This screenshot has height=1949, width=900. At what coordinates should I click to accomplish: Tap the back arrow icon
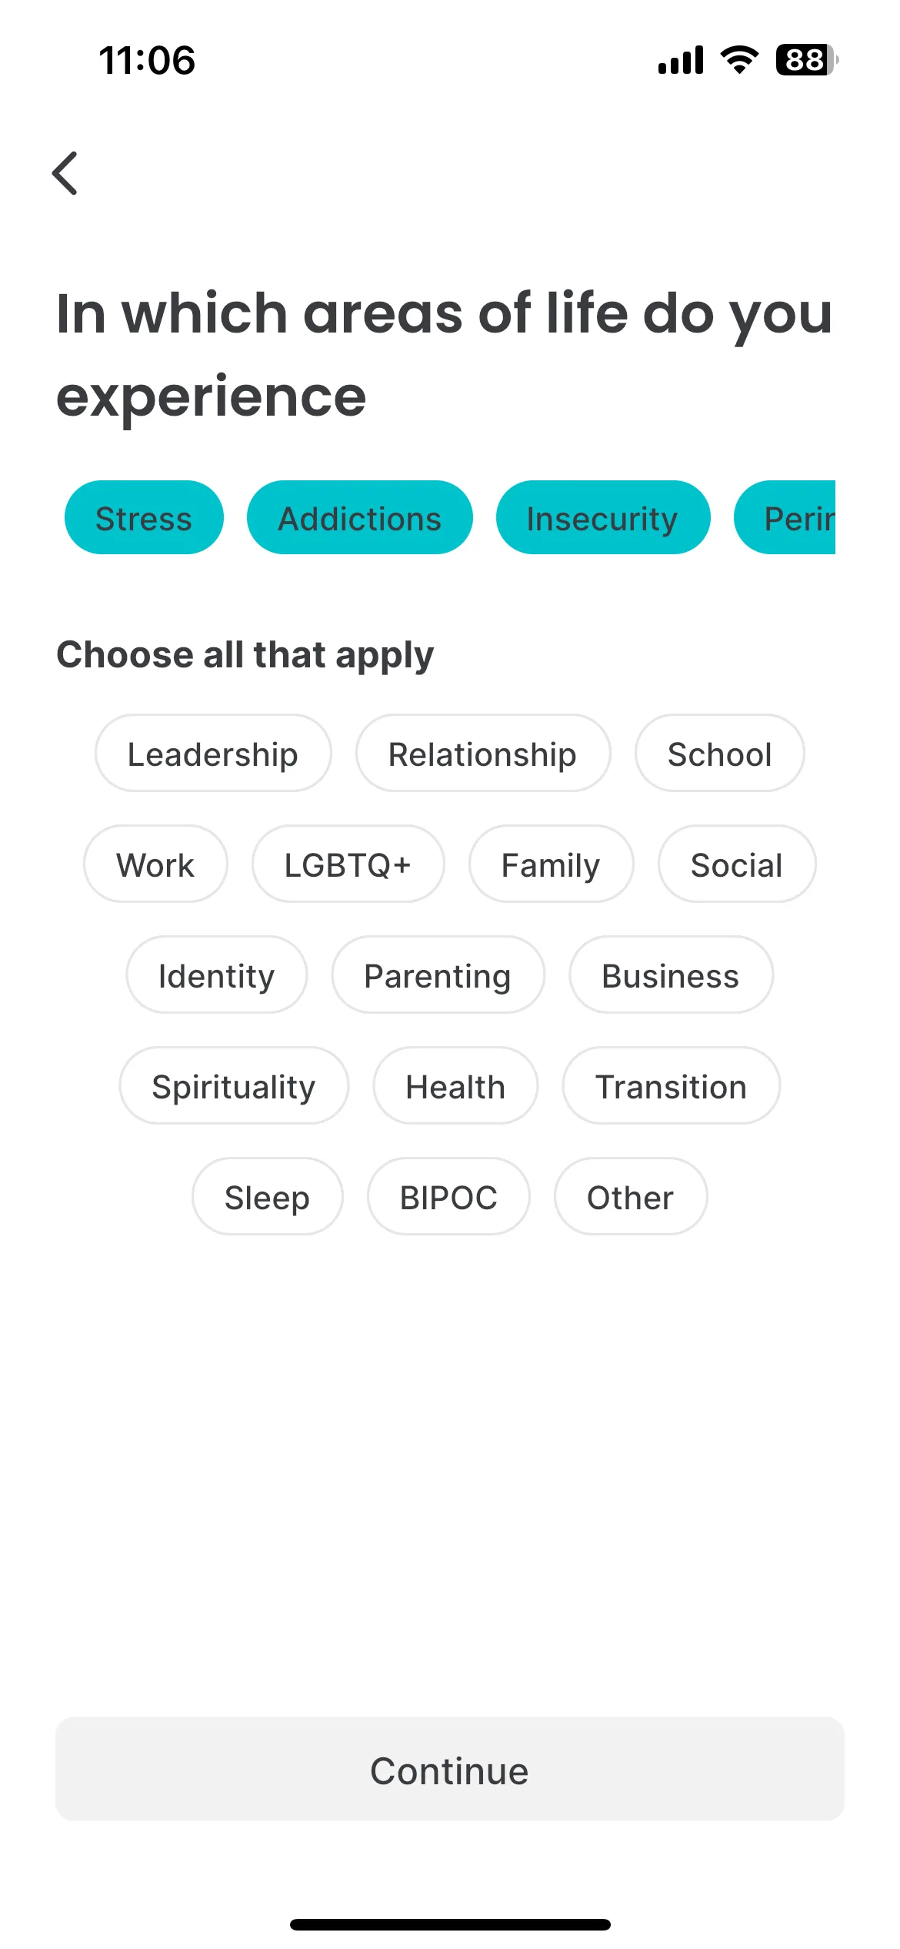click(x=65, y=173)
